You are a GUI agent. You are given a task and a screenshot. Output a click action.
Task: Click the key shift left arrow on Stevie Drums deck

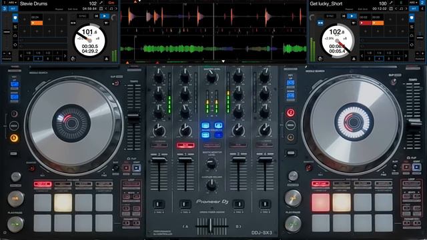pos(106,9)
